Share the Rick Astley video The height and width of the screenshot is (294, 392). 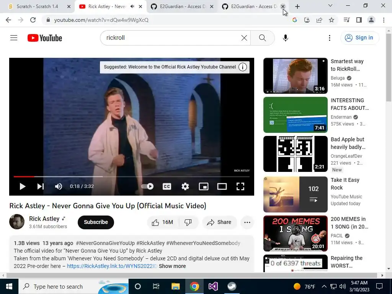click(x=219, y=222)
